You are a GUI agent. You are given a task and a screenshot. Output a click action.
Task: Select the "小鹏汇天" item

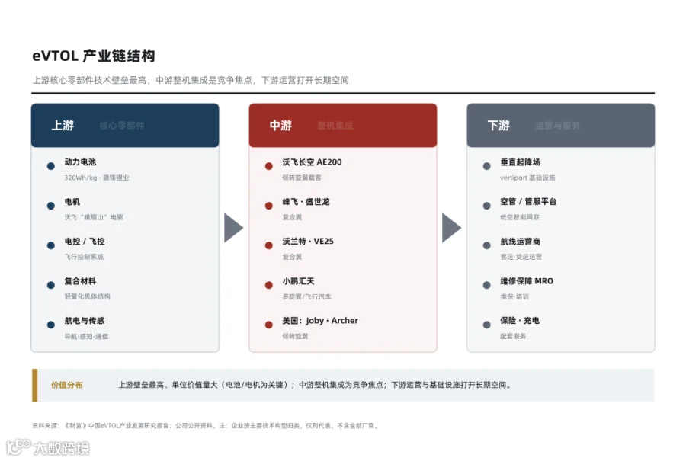click(298, 281)
